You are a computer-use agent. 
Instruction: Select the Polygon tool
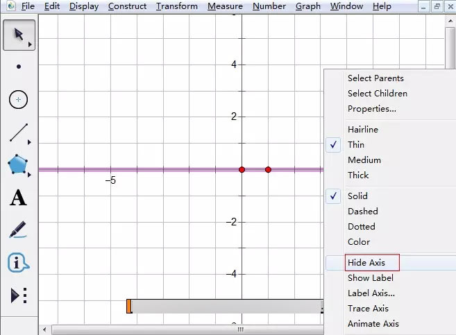point(19,165)
